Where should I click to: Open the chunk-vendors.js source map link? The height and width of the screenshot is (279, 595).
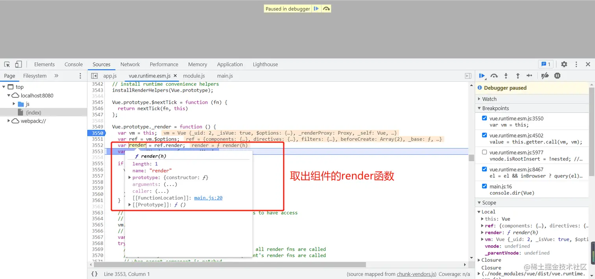pyautogui.click(x=416, y=274)
